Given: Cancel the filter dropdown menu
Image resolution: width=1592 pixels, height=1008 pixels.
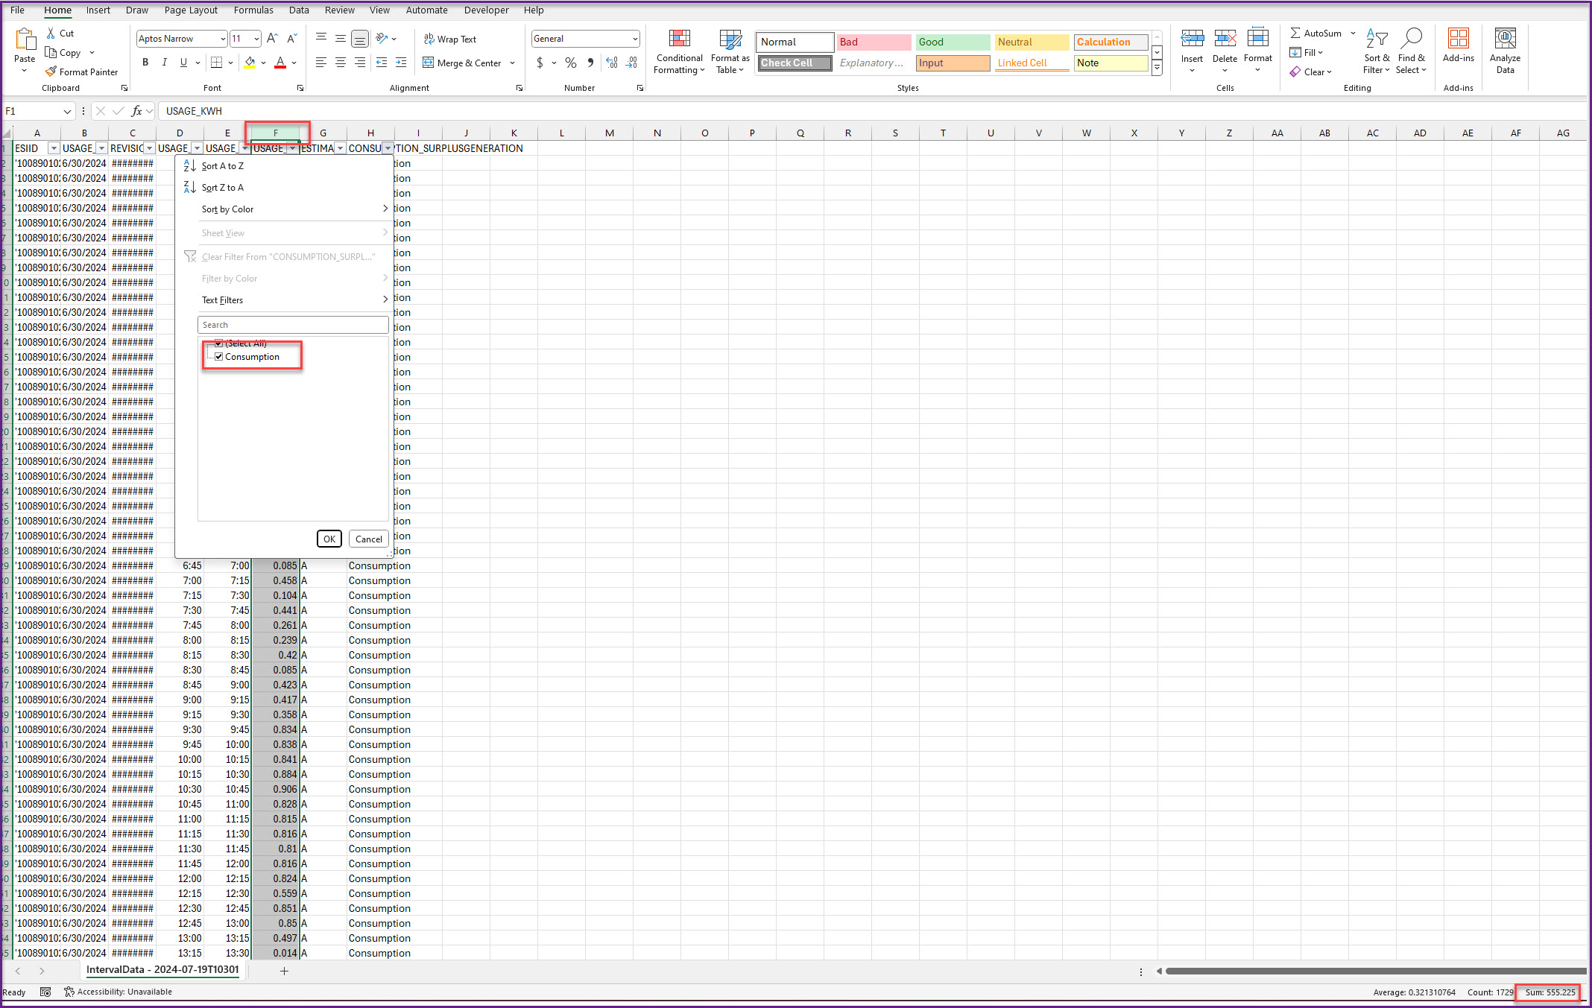Looking at the screenshot, I should click(x=368, y=539).
